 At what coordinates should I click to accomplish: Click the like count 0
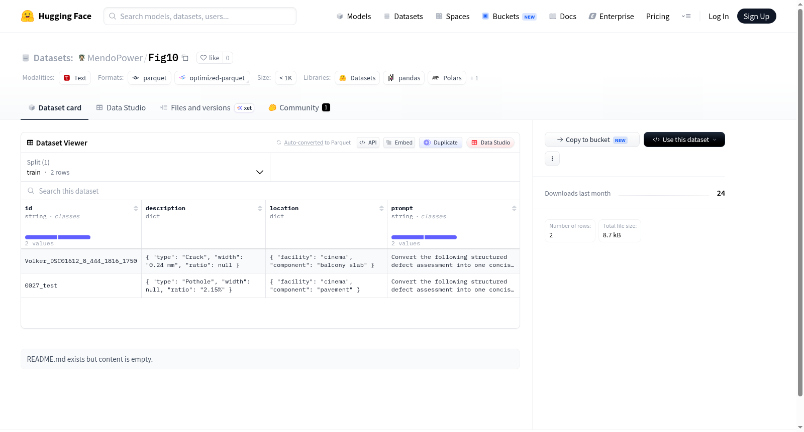[x=228, y=58]
